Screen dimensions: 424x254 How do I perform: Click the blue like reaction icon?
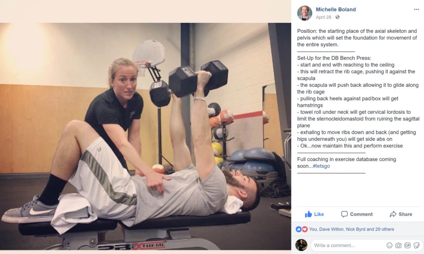pyautogui.click(x=299, y=229)
